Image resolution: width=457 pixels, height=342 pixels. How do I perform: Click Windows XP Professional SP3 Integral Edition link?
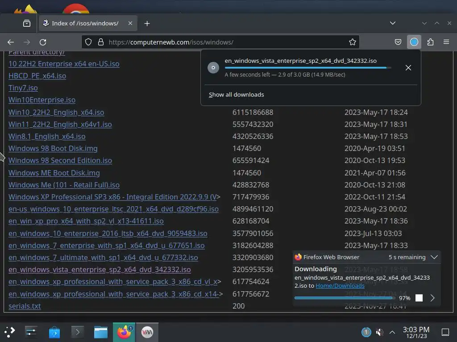click(112, 197)
